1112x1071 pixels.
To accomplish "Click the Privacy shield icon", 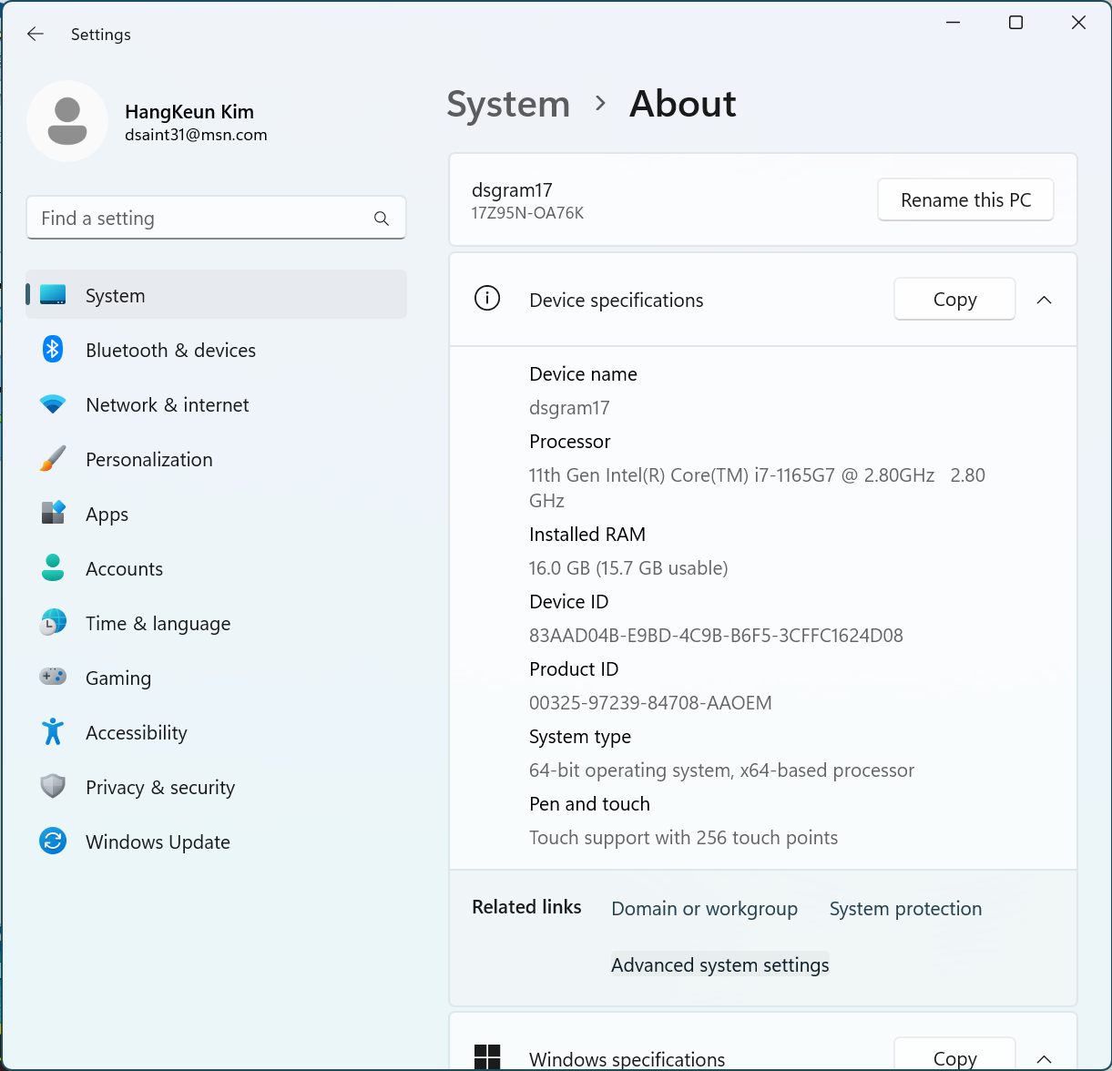I will tap(53, 787).
